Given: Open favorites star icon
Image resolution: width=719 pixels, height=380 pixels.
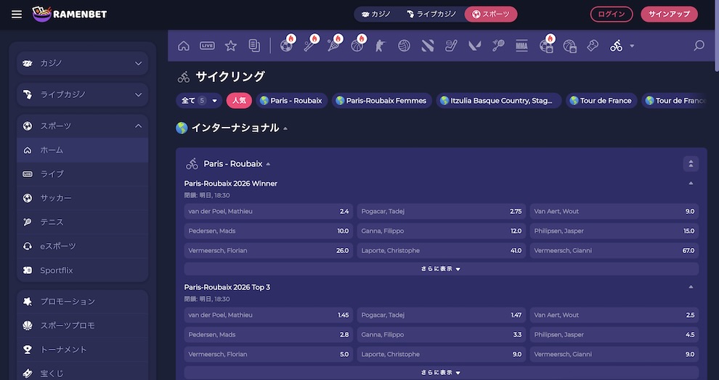Looking at the screenshot, I should tap(231, 46).
